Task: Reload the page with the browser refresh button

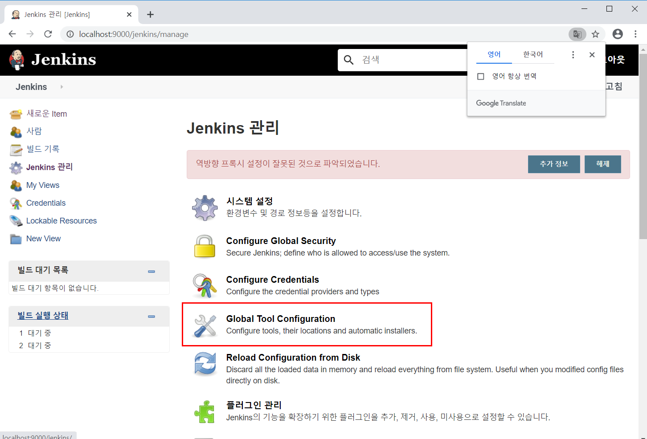Action: (x=48, y=34)
